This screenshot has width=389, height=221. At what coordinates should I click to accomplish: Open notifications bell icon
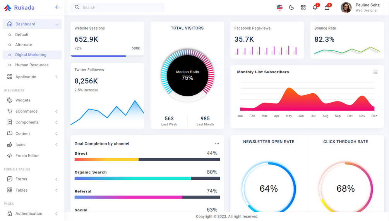[x=315, y=7]
